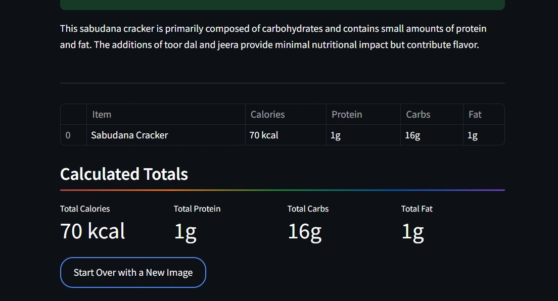Select the Total Protein metric label

click(197, 209)
